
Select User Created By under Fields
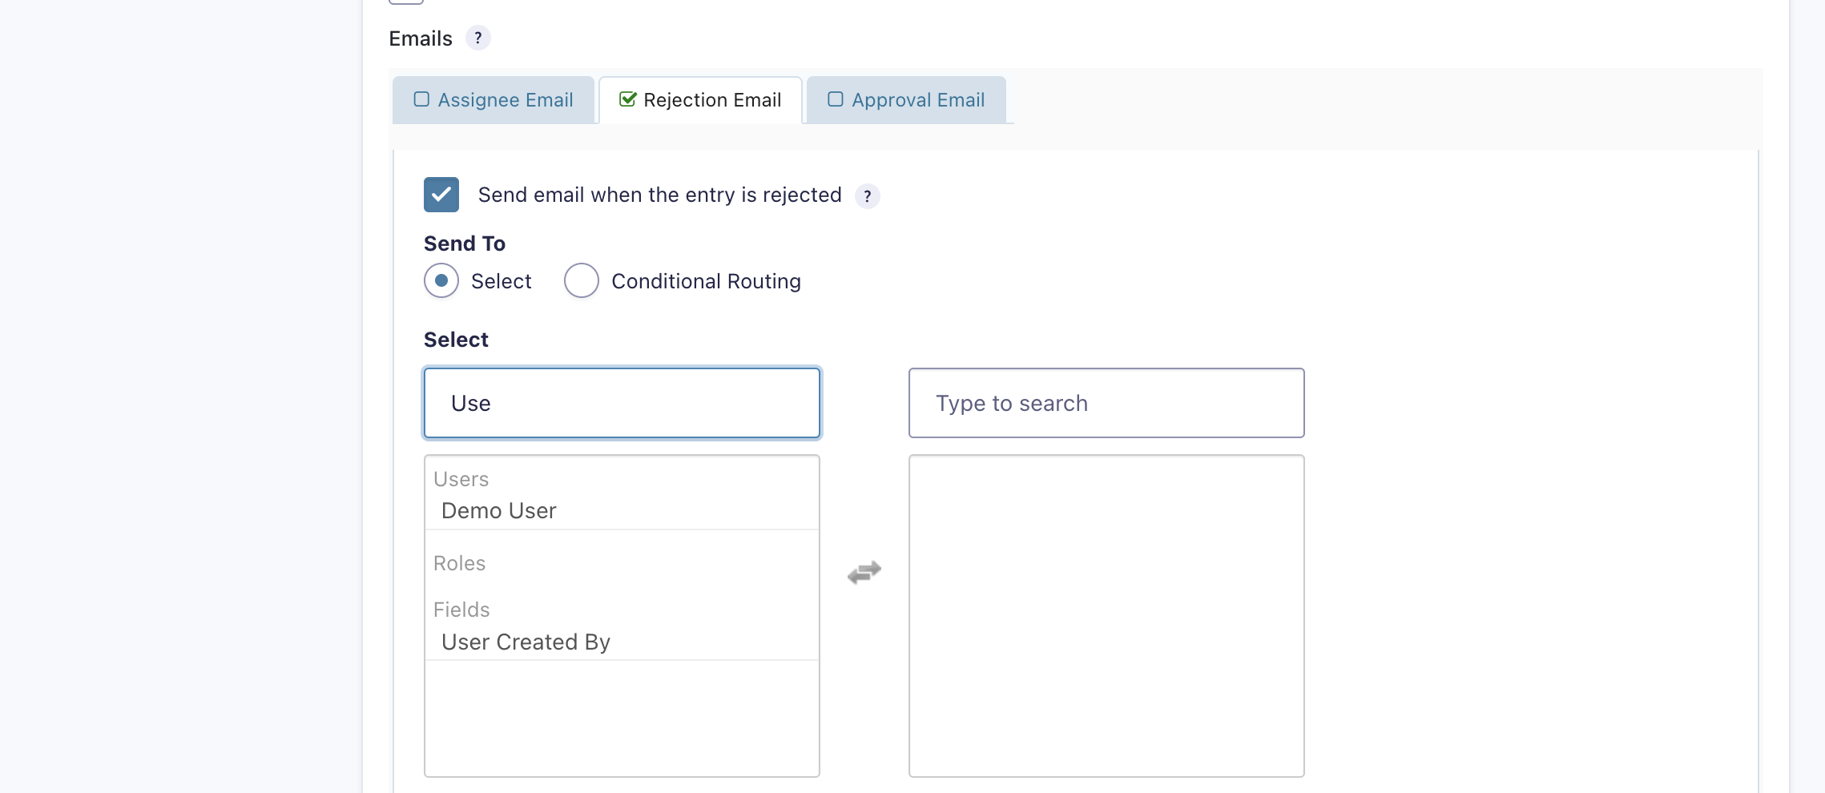pyautogui.click(x=526, y=642)
